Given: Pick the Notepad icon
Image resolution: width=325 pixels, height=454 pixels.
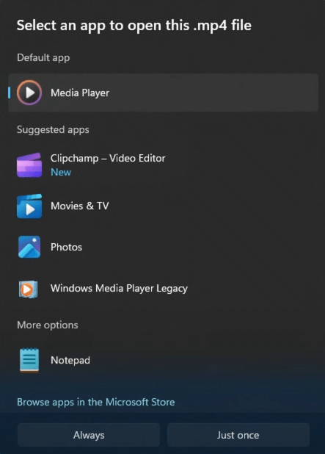Looking at the screenshot, I should point(29,360).
